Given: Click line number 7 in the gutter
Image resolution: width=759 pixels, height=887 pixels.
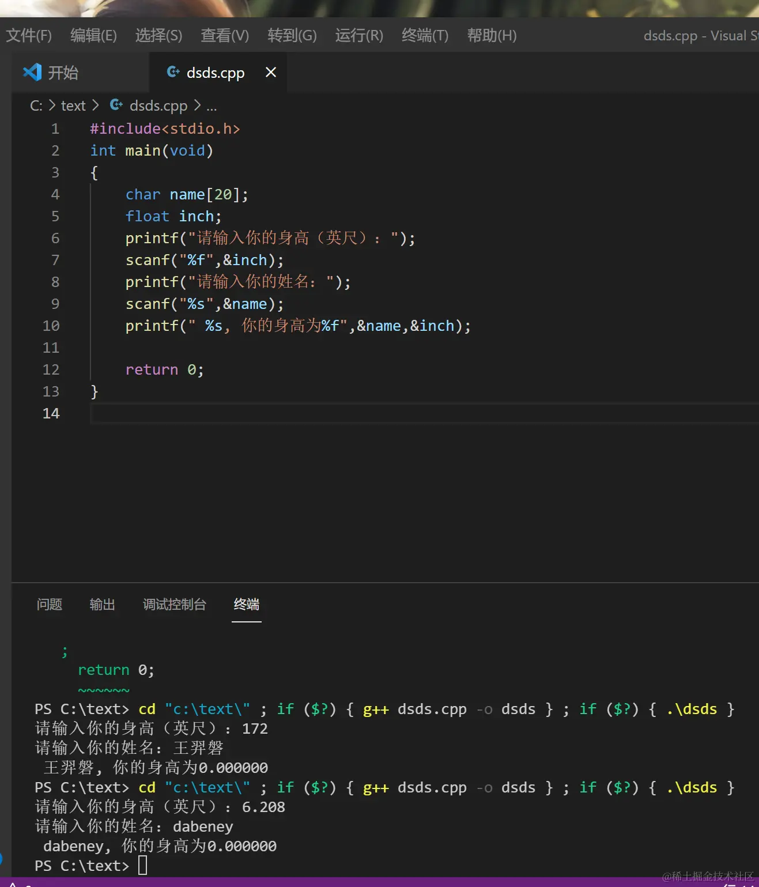Looking at the screenshot, I should (55, 260).
